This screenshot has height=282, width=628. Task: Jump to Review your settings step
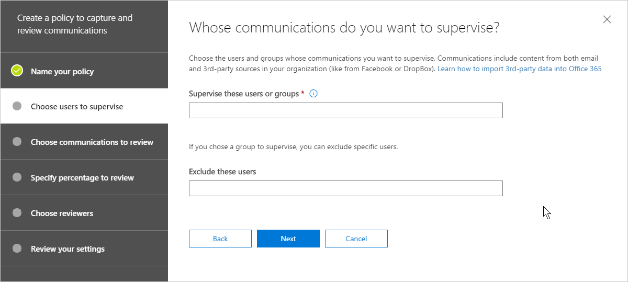click(68, 249)
